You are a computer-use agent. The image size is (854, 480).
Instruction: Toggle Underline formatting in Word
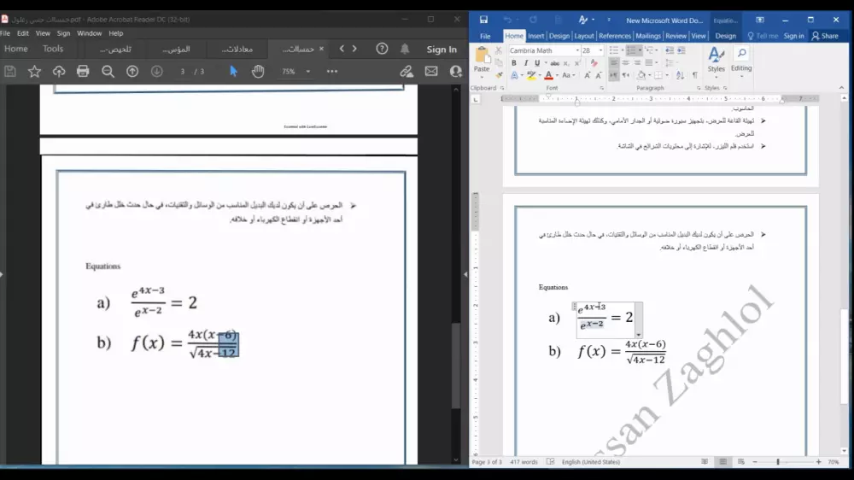537,63
